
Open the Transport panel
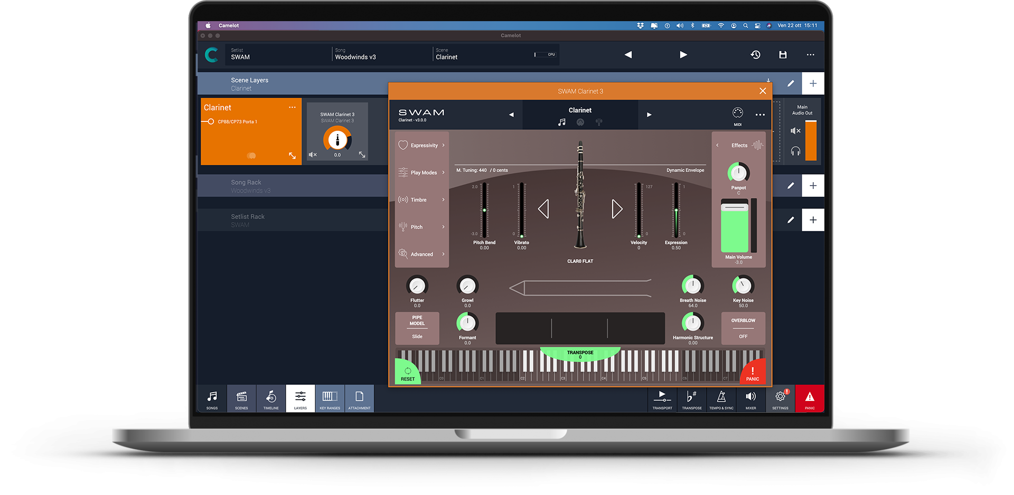click(x=662, y=399)
